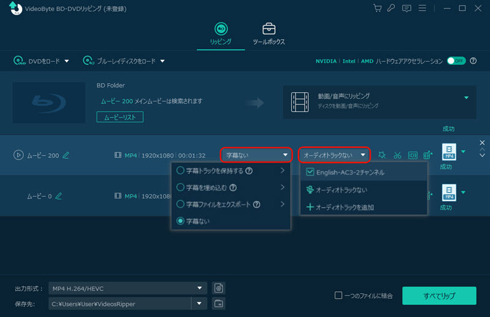The image size is (490, 317).
Task: Toggle hardware acceleration OFF switch
Action: [x=456, y=61]
